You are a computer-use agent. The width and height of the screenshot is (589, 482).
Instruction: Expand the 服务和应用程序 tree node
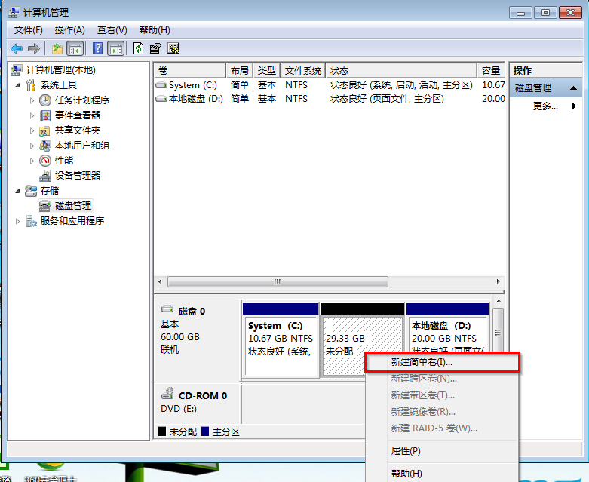18,221
